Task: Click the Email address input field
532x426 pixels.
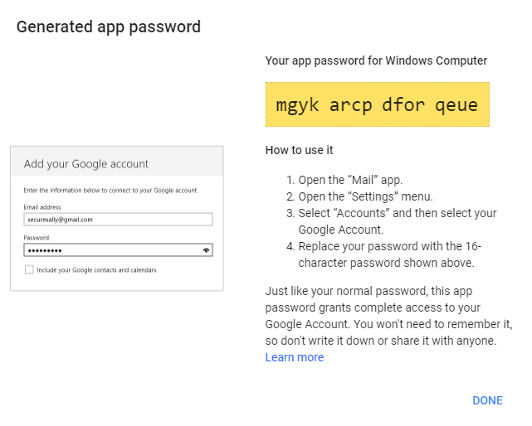Action: (x=118, y=220)
